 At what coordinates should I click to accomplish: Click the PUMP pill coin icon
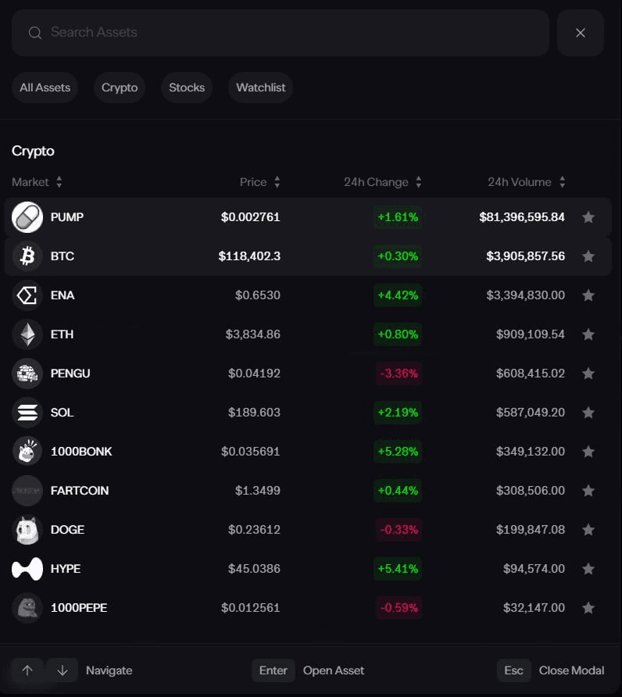pyautogui.click(x=27, y=217)
